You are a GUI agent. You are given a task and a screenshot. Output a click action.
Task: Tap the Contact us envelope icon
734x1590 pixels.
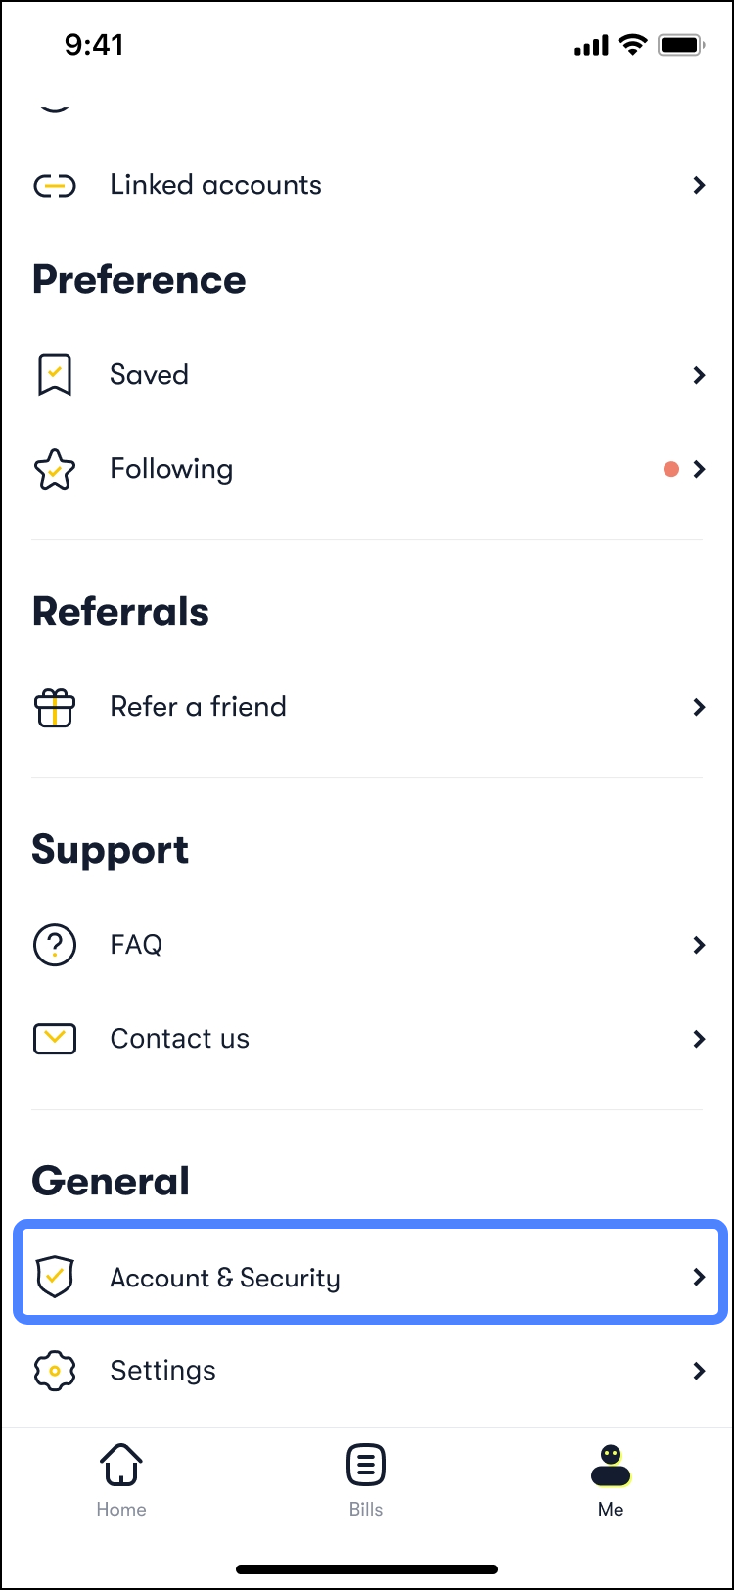[55, 1039]
